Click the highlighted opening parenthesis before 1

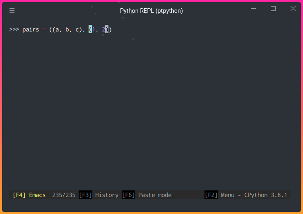tap(90, 29)
